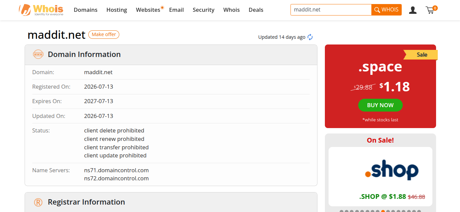Click the 'Expires On:' label

click(47, 101)
